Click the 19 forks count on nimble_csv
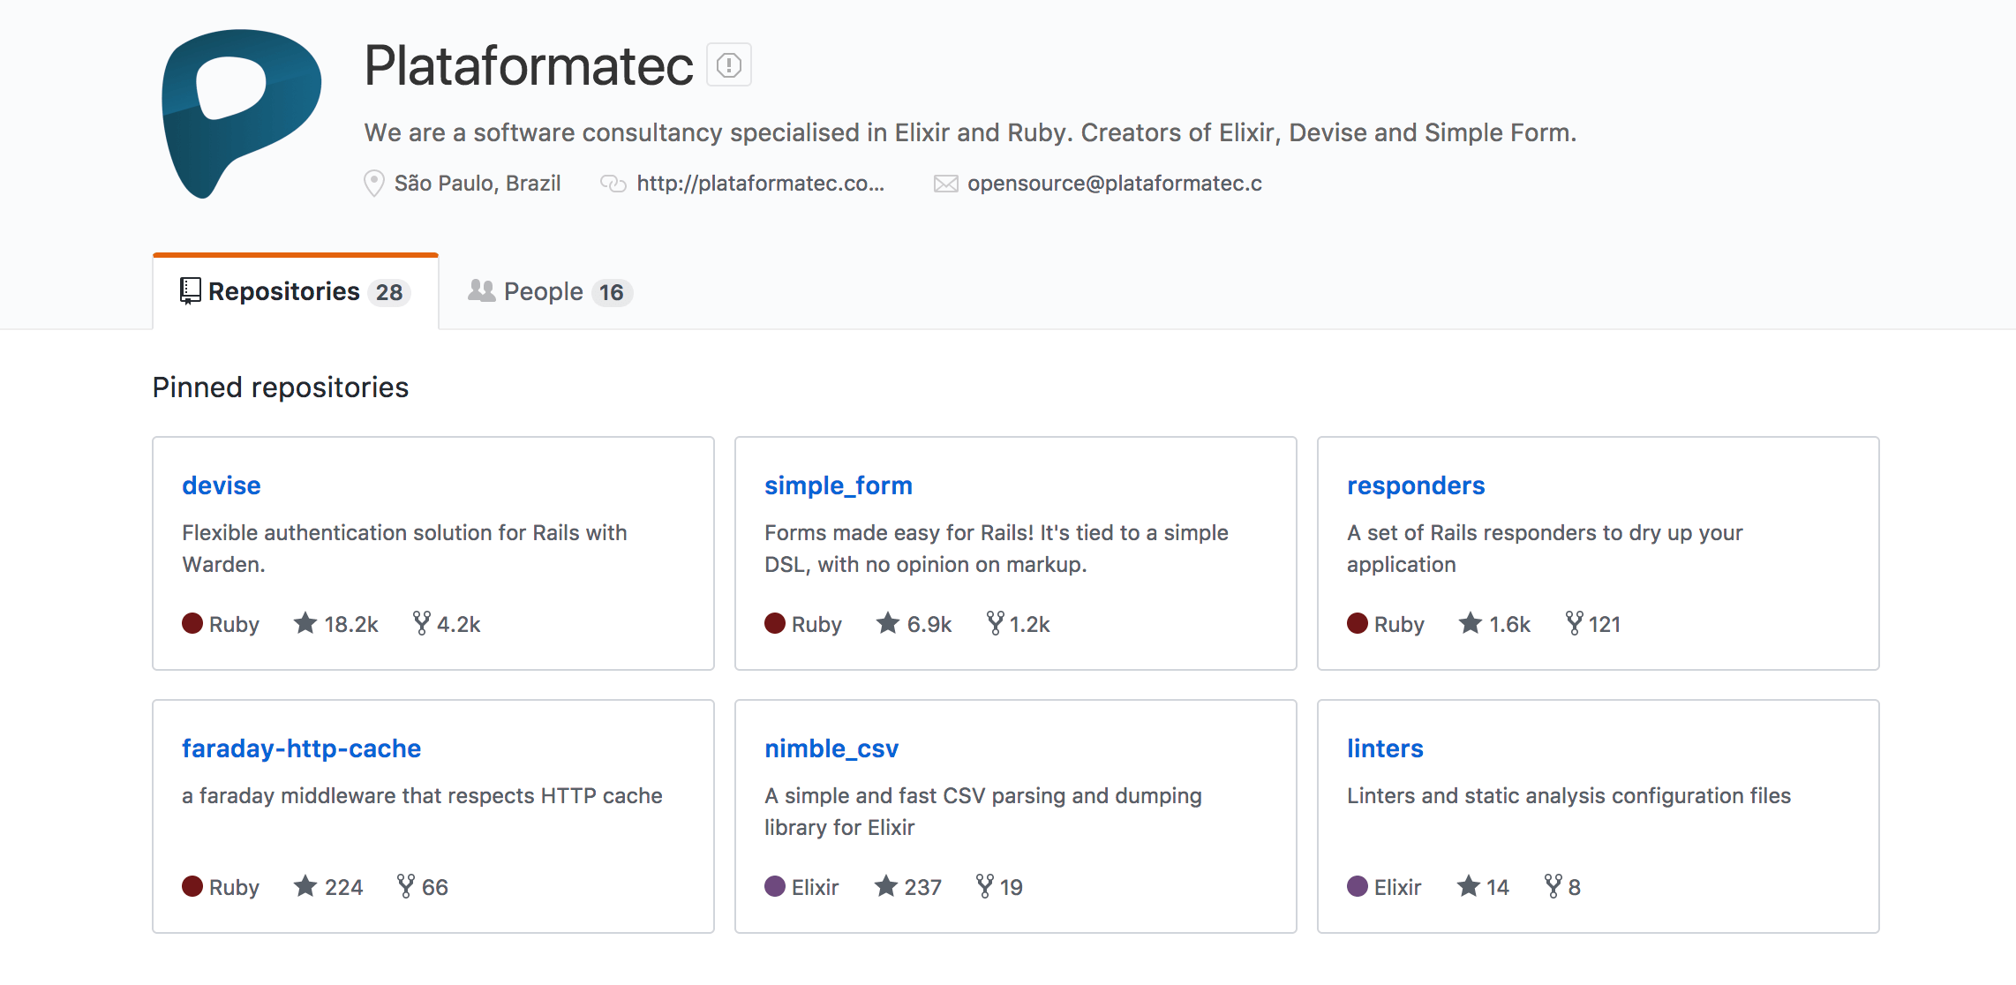Viewport: 2016px width, 985px height. (x=1012, y=888)
